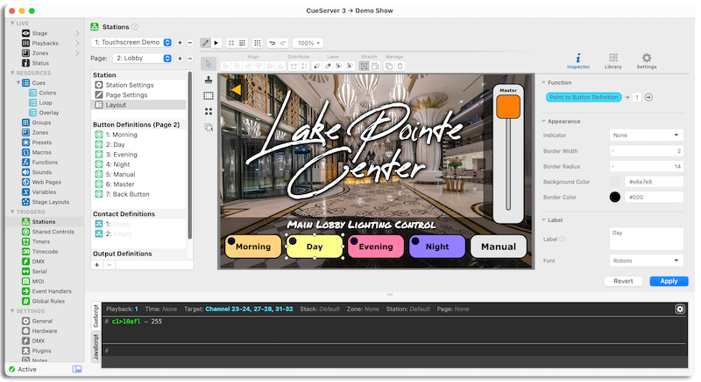Expand the Stage submenu chevron
Image resolution: width=701 pixels, height=382 pixels.
(x=77, y=33)
